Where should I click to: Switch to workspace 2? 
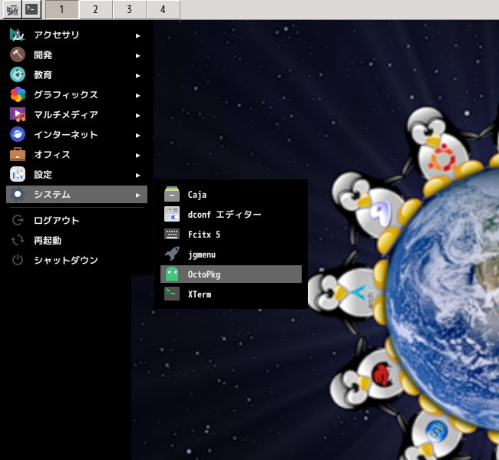coord(95,9)
